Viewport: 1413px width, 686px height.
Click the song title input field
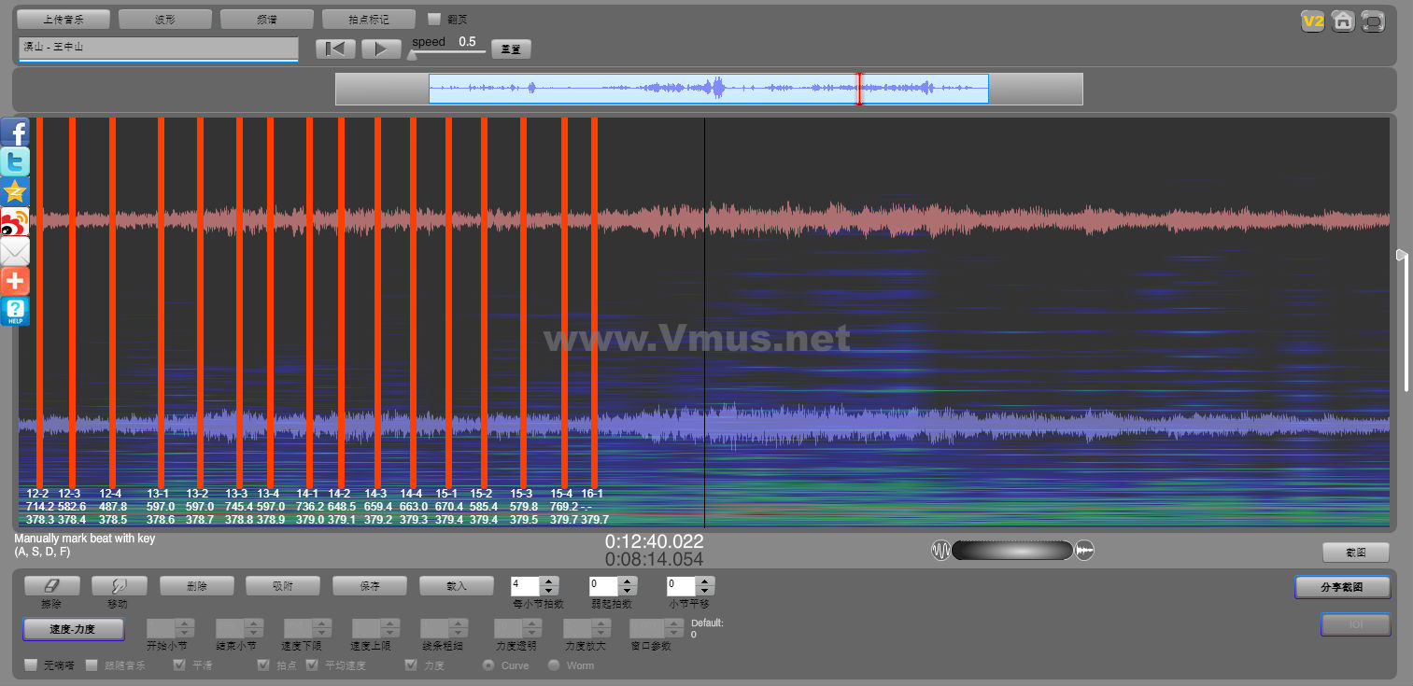click(x=158, y=49)
